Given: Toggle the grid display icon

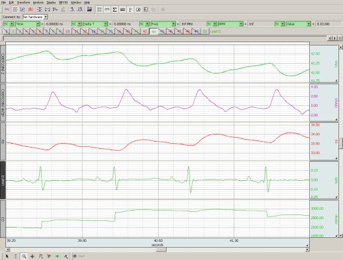Looking at the screenshot, I should [99, 9].
